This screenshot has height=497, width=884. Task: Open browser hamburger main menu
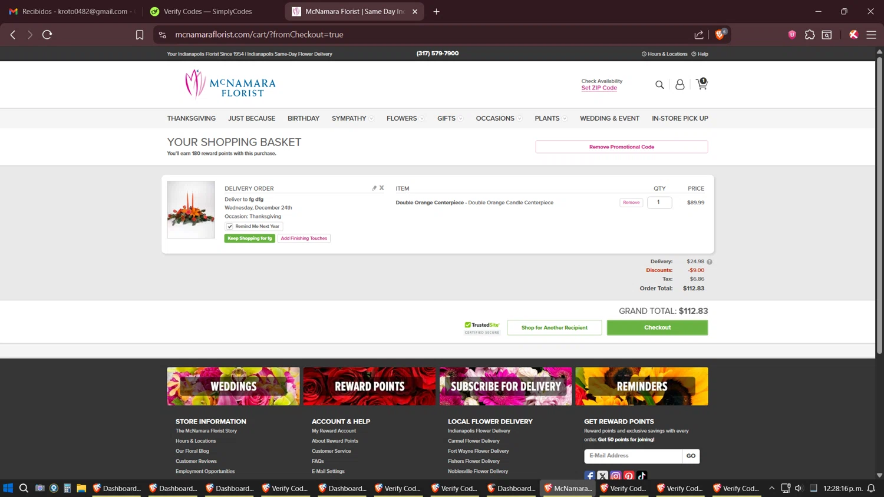[871, 35]
